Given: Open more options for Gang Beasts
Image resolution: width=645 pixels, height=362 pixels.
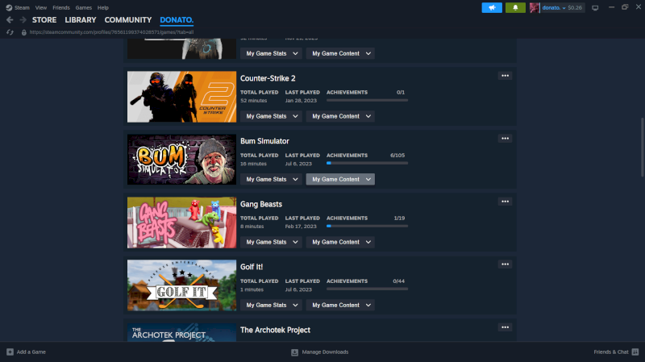Looking at the screenshot, I should (x=506, y=202).
